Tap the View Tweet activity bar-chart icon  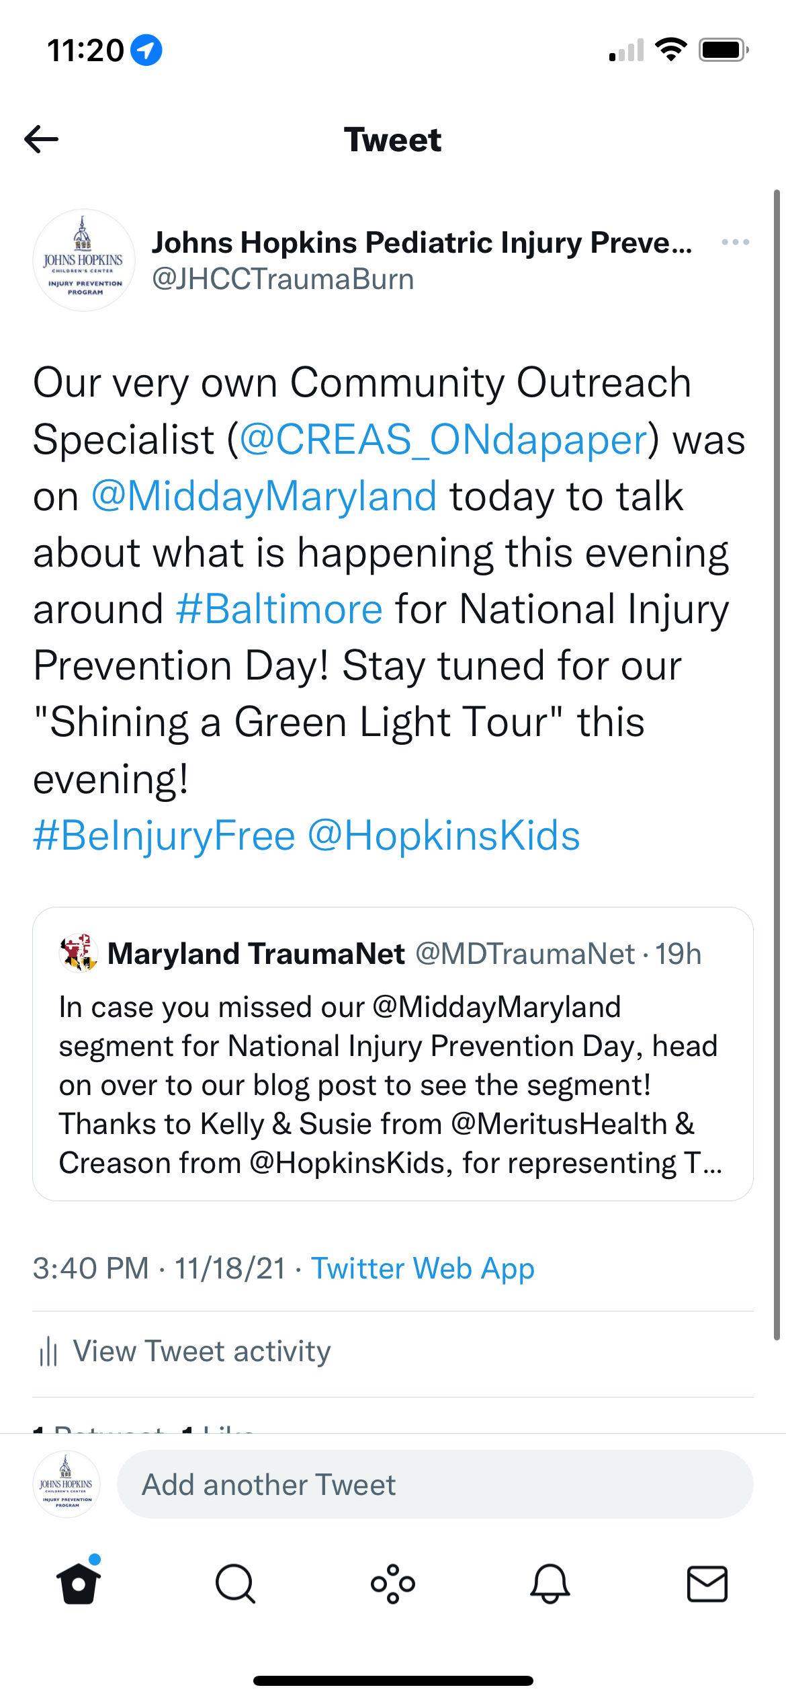tap(48, 1351)
